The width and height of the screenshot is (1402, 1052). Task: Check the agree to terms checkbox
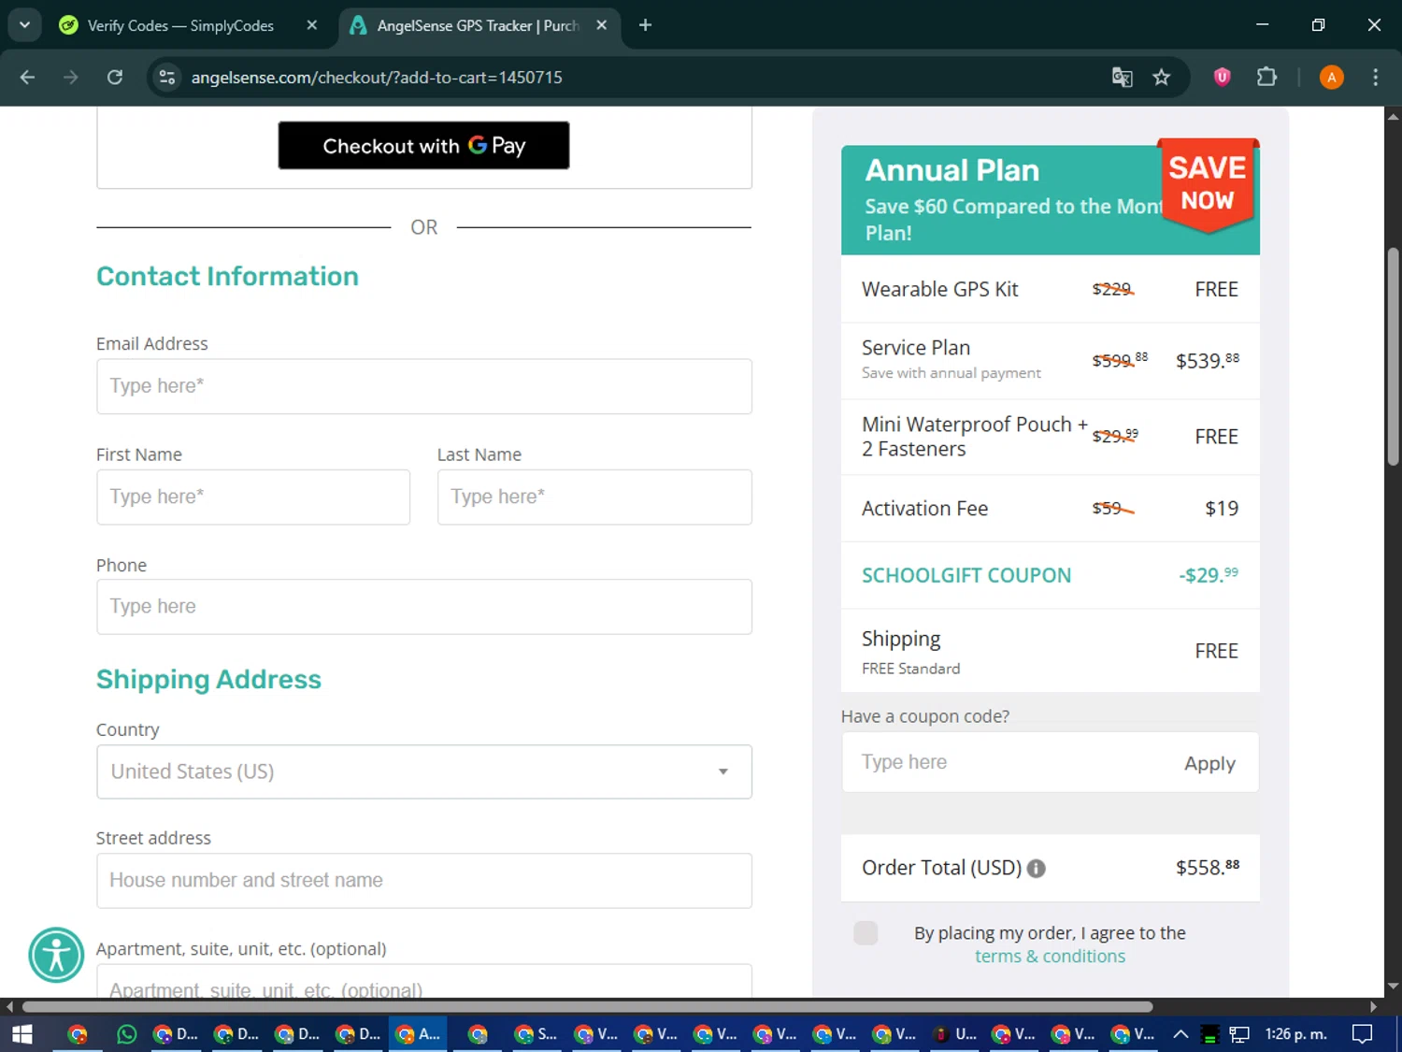(x=866, y=933)
